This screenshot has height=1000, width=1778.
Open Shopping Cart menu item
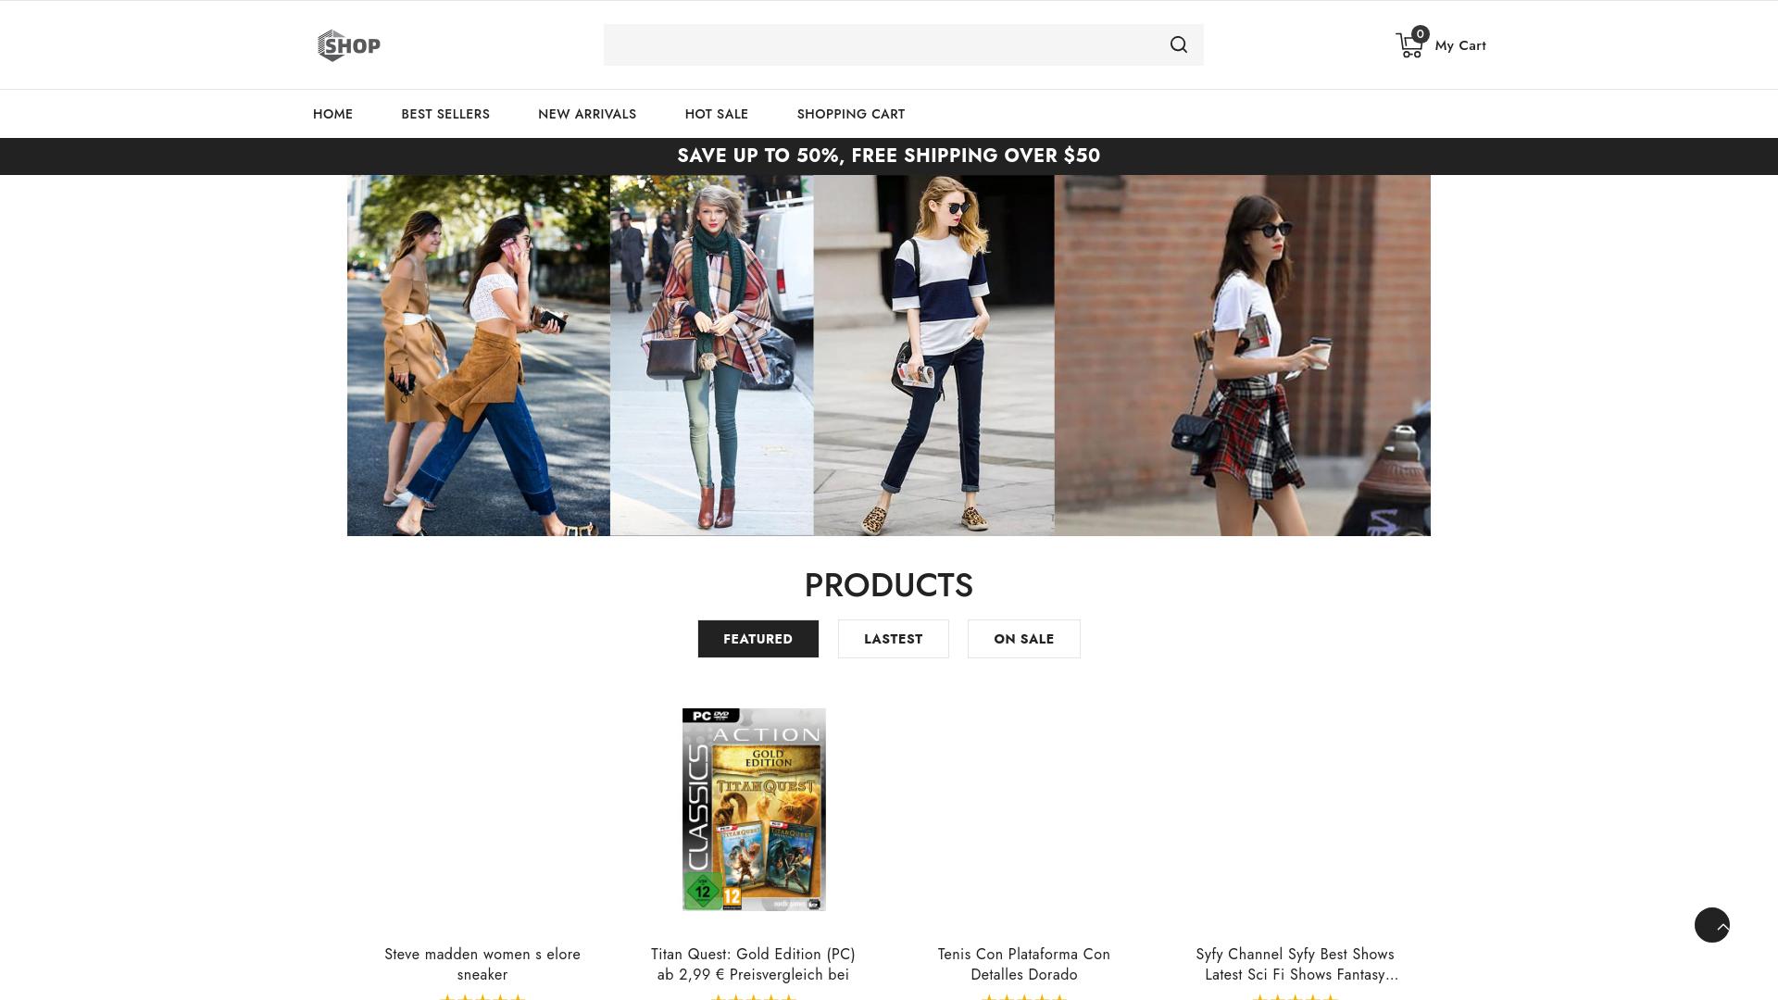click(850, 114)
